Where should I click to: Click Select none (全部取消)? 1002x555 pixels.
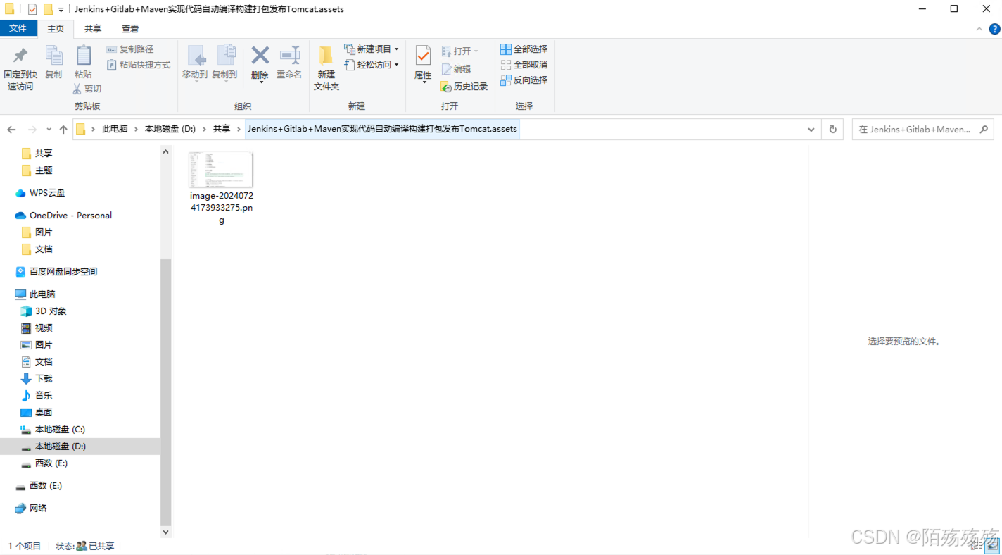point(524,65)
